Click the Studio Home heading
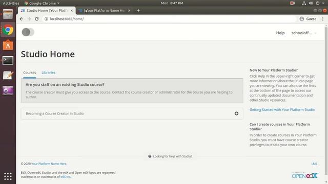 pos(48,54)
